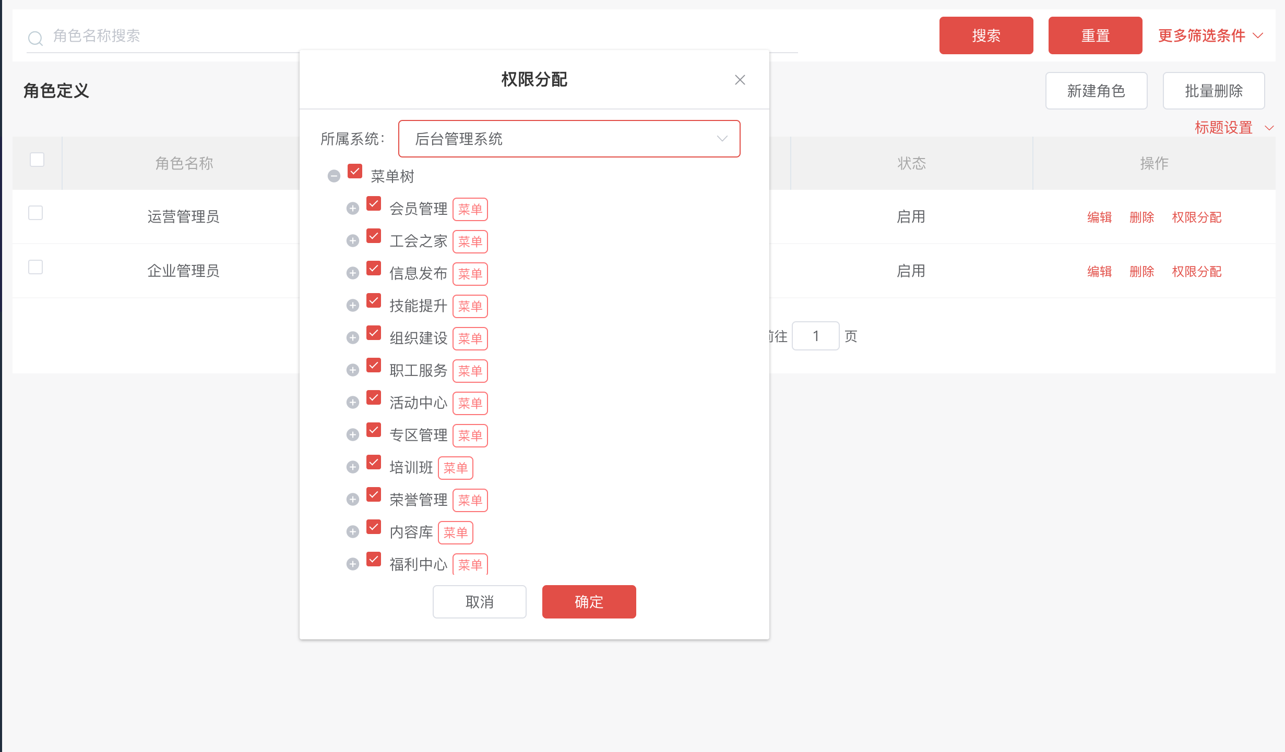Open 权限分配 for 企业管理员

[x=1196, y=271]
